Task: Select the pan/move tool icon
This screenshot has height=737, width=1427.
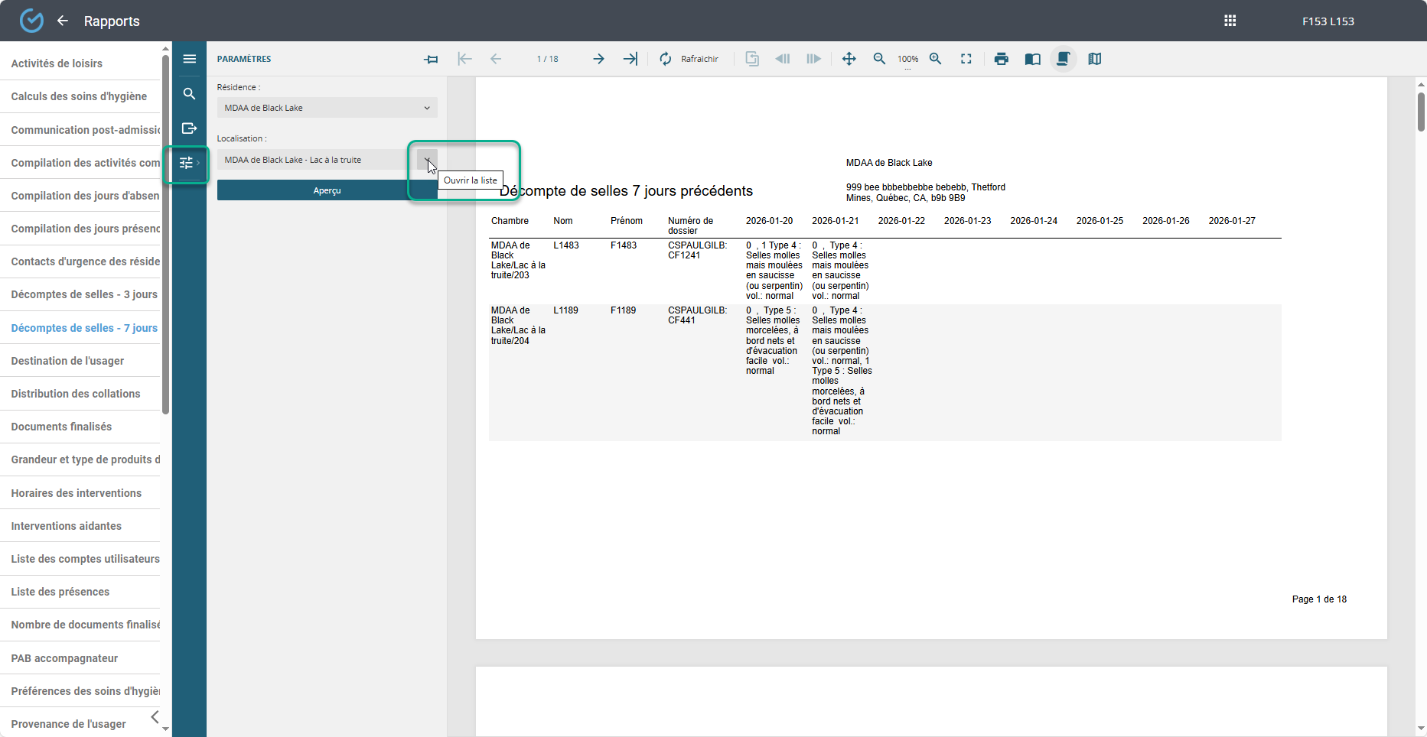Action: point(849,59)
